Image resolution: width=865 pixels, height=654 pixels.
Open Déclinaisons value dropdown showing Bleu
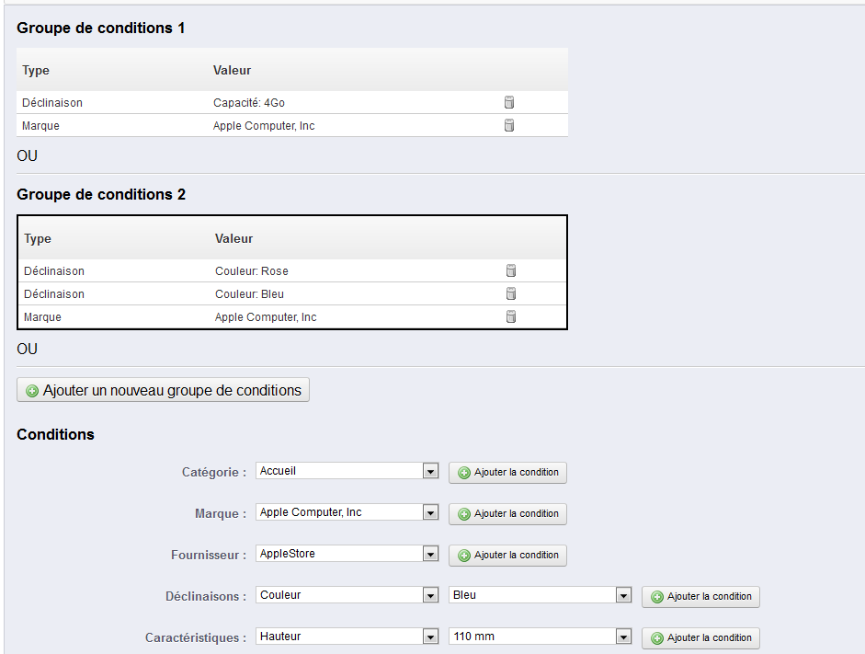[541, 595]
